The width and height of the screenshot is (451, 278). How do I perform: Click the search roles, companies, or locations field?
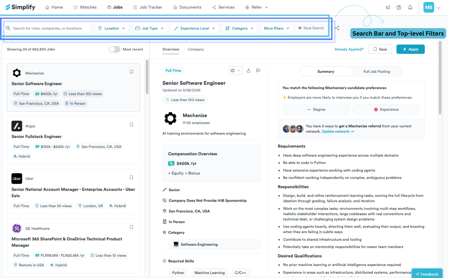pos(48,28)
